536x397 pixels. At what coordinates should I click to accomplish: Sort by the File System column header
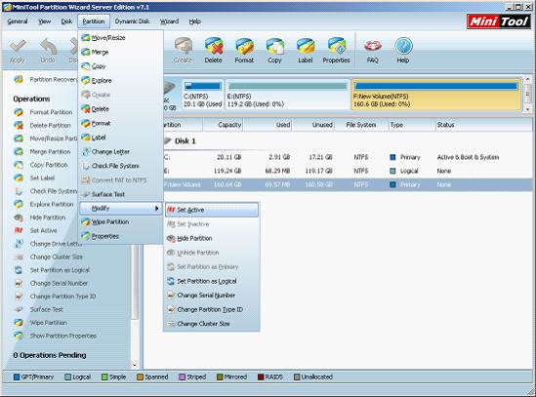(x=361, y=125)
